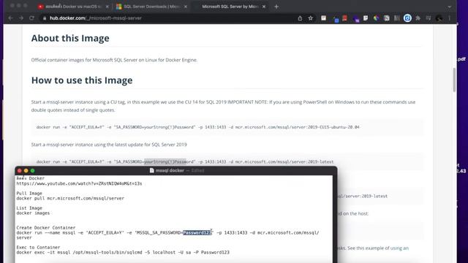The height and width of the screenshot is (263, 468).
Task: Bookmark this page with the star icon
Action: [311, 18]
